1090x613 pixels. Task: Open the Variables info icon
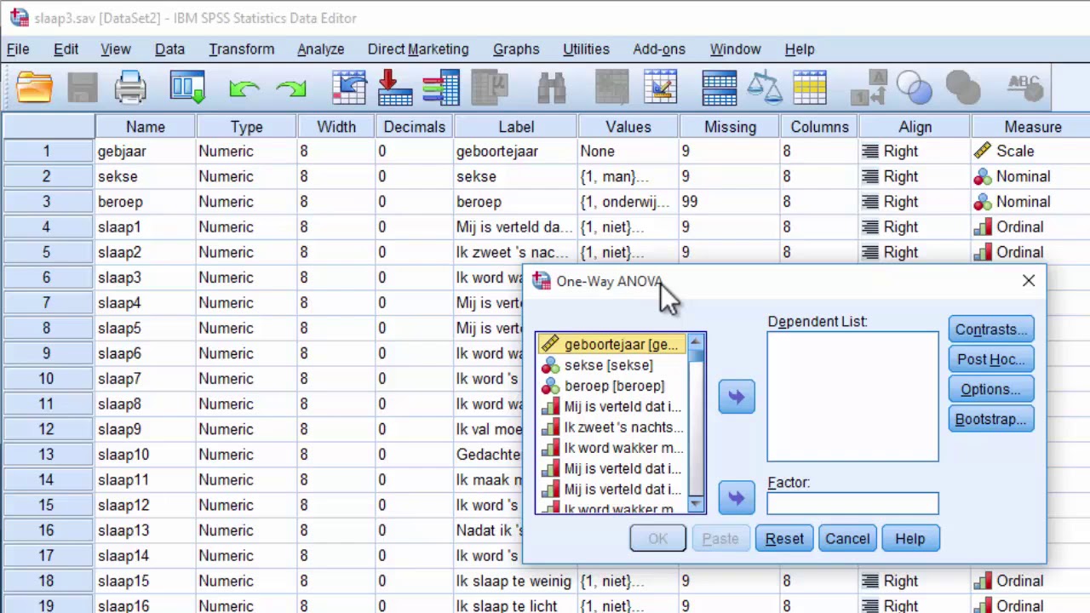[x=440, y=87]
